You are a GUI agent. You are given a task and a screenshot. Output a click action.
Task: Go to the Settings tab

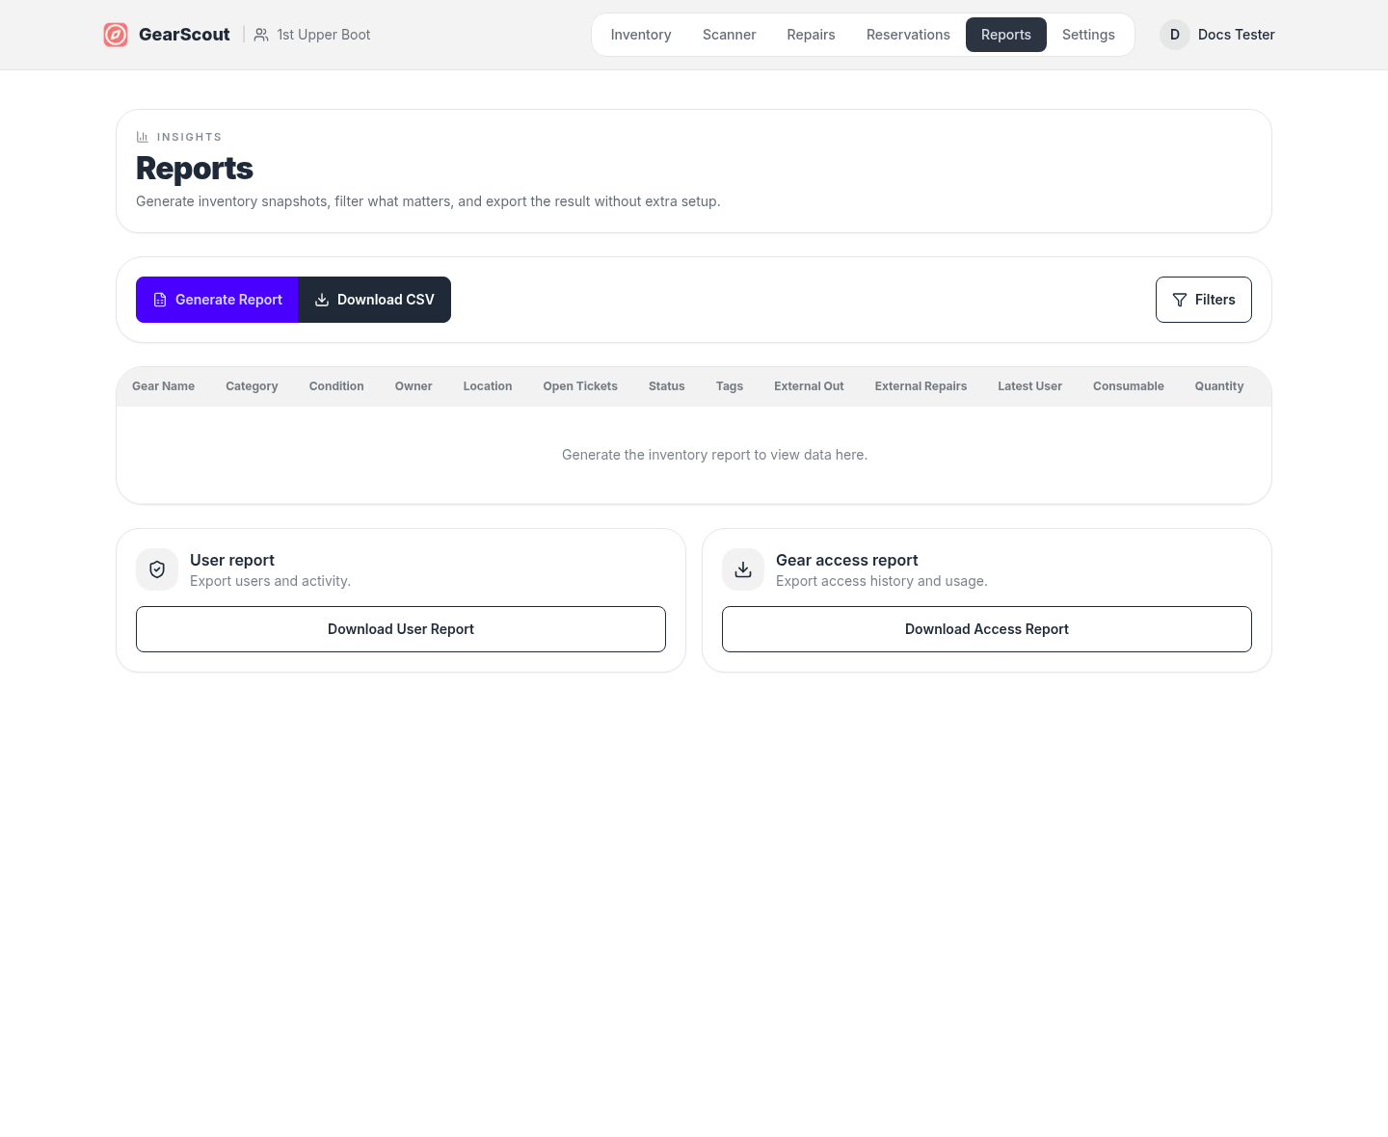click(1088, 35)
